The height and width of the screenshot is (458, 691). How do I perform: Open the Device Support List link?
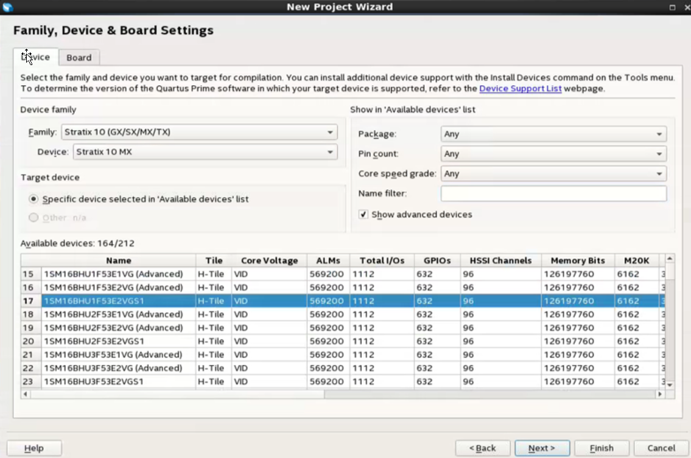click(x=520, y=89)
